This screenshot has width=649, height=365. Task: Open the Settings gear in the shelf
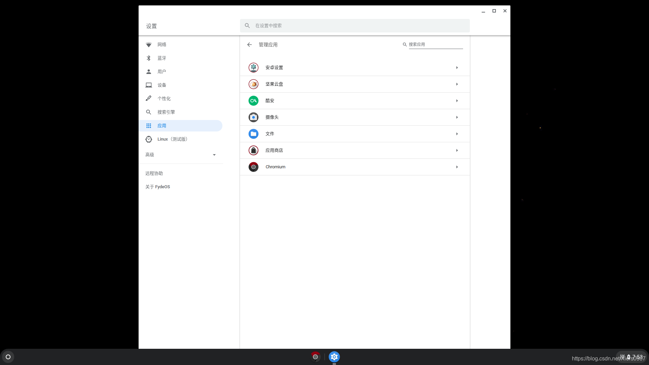click(334, 357)
